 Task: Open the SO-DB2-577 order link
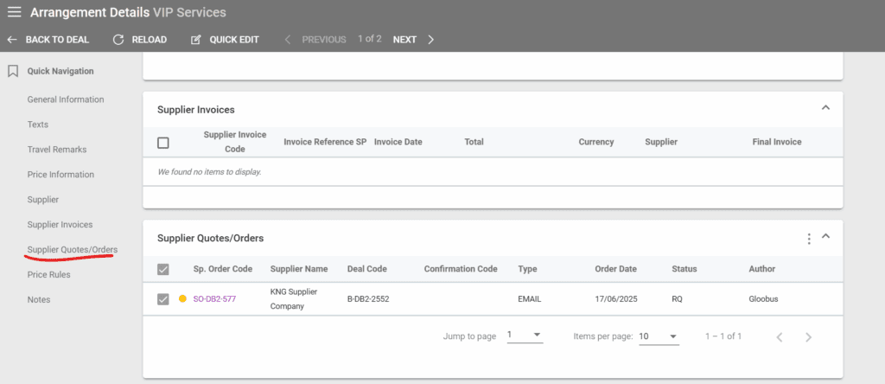click(x=214, y=299)
